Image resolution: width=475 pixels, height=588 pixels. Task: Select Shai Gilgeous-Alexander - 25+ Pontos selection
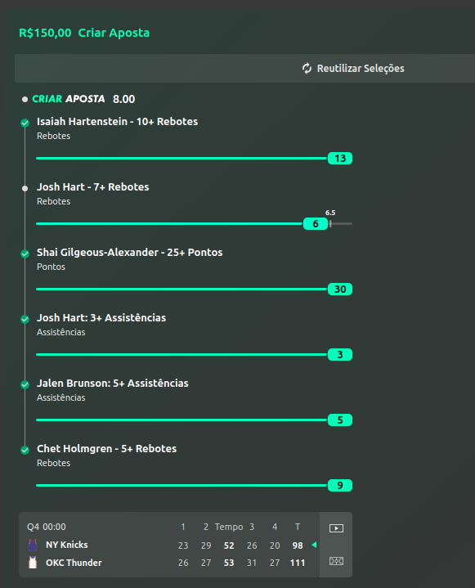click(130, 253)
